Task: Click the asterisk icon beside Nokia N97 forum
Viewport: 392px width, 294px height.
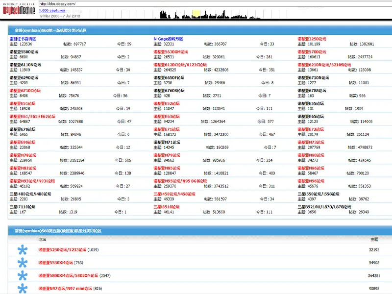Action: coord(23,288)
